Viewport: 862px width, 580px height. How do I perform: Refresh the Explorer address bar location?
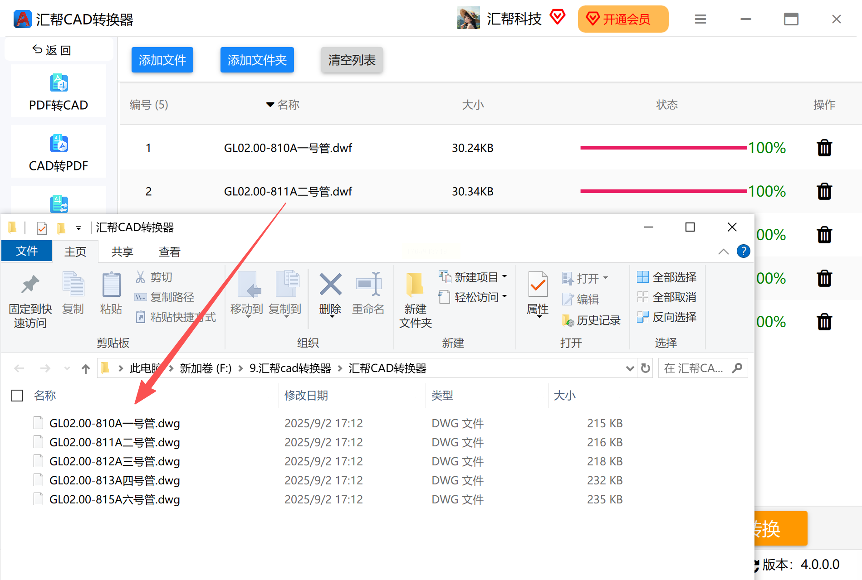click(x=645, y=368)
